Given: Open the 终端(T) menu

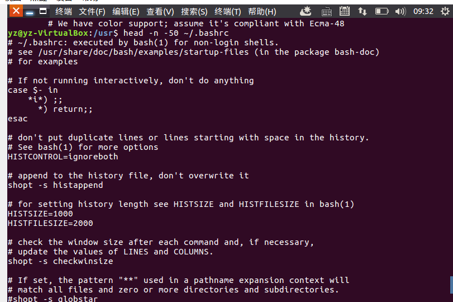Looking at the screenshot, I should click(x=228, y=11).
